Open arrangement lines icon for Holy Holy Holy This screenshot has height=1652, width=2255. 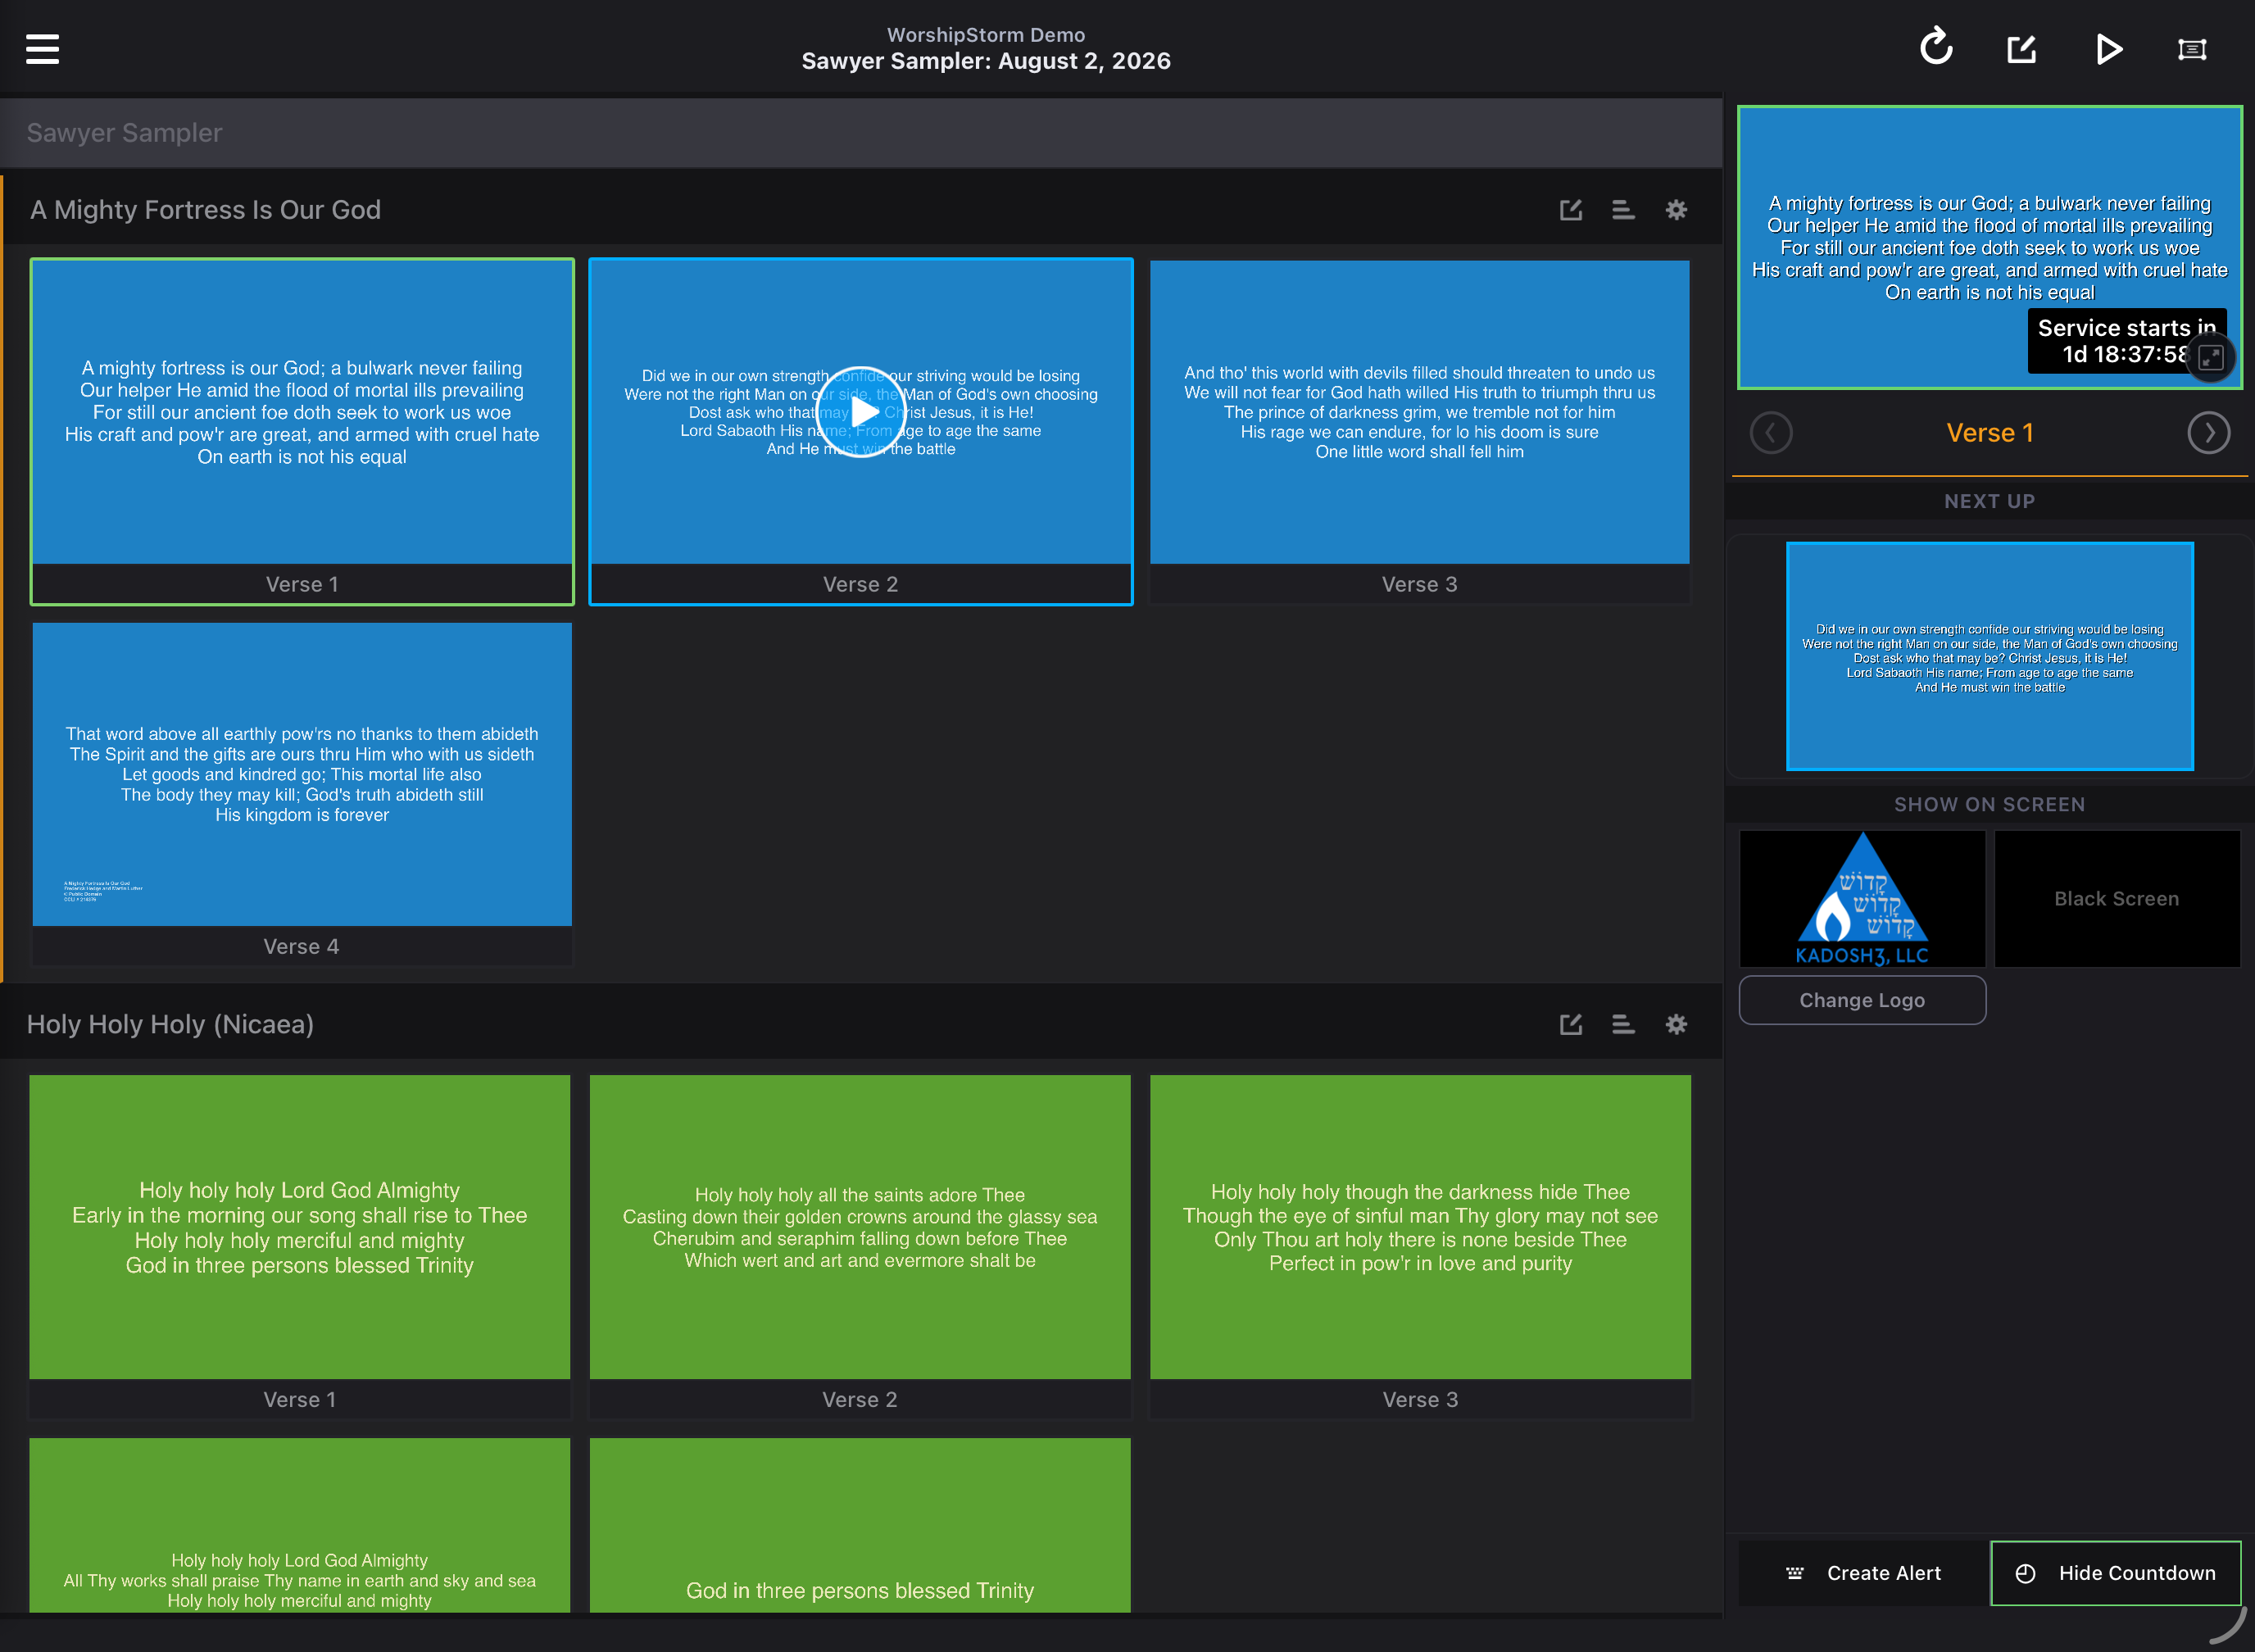tap(1623, 1024)
